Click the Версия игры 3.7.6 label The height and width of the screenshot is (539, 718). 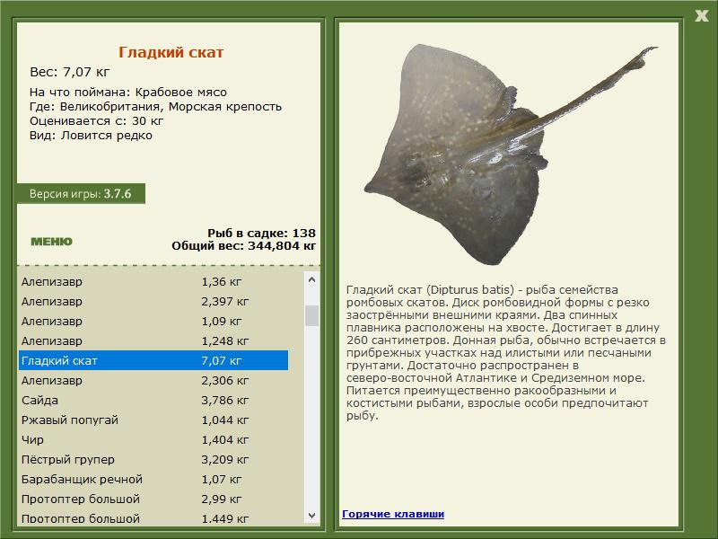(x=80, y=193)
